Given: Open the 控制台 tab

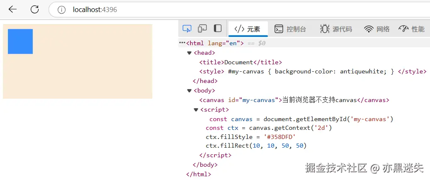Looking at the screenshot, I should [290, 29].
